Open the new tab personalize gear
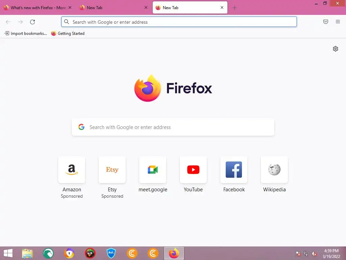Image resolution: width=346 pixels, height=260 pixels. tap(336, 49)
